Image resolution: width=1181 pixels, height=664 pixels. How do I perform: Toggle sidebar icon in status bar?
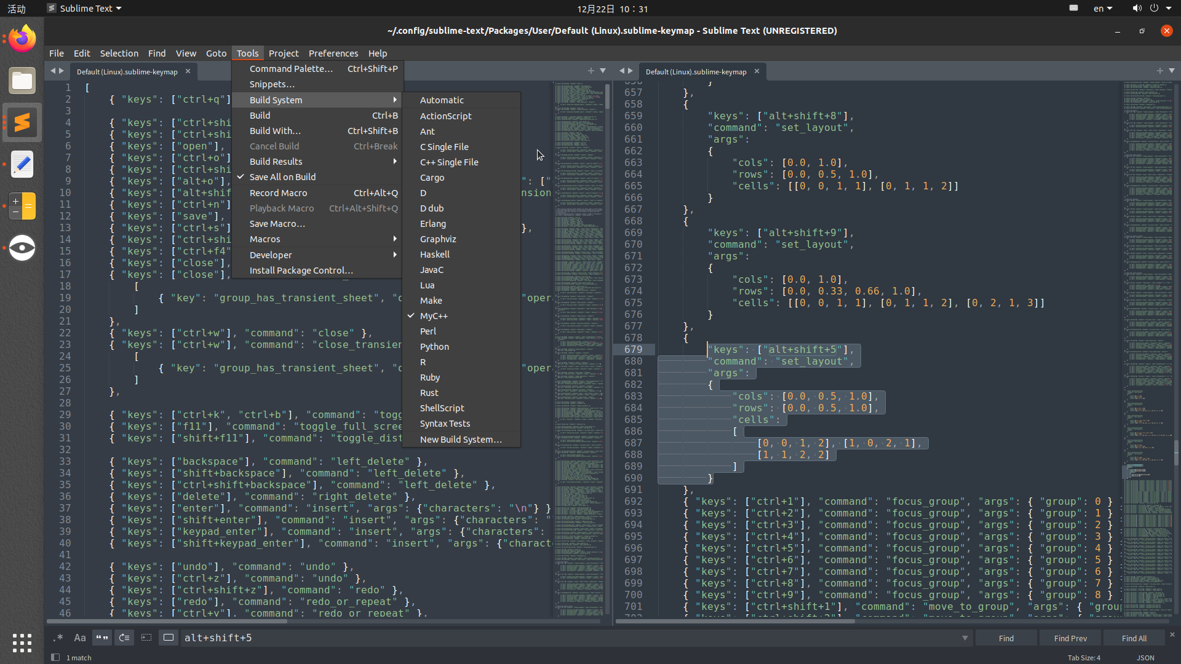pos(55,657)
